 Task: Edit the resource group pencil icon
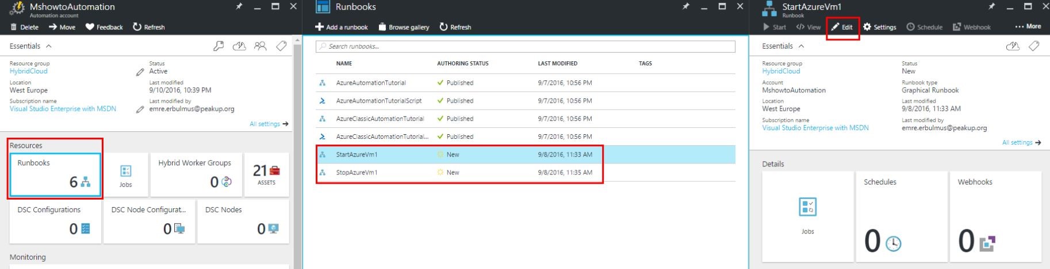[x=140, y=72]
